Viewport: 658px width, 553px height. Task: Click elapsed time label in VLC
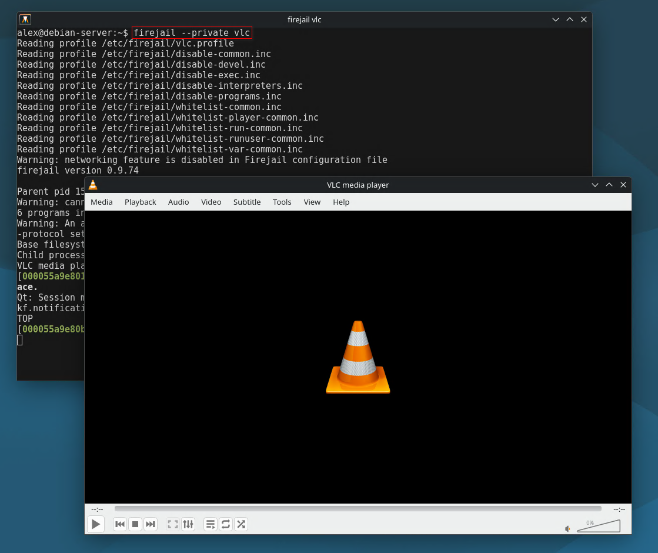(x=97, y=509)
